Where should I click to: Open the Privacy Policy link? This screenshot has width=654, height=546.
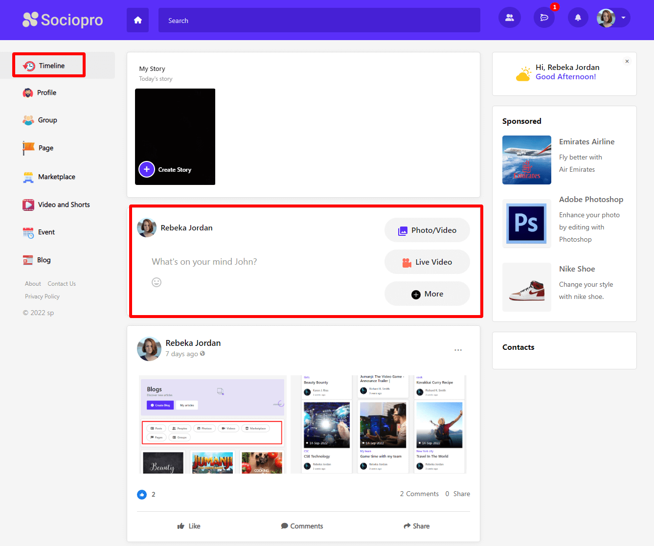(42, 296)
